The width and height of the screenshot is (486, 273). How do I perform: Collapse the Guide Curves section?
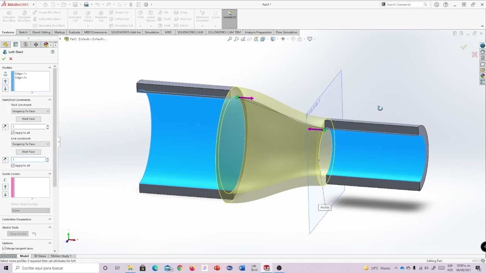pos(50,174)
